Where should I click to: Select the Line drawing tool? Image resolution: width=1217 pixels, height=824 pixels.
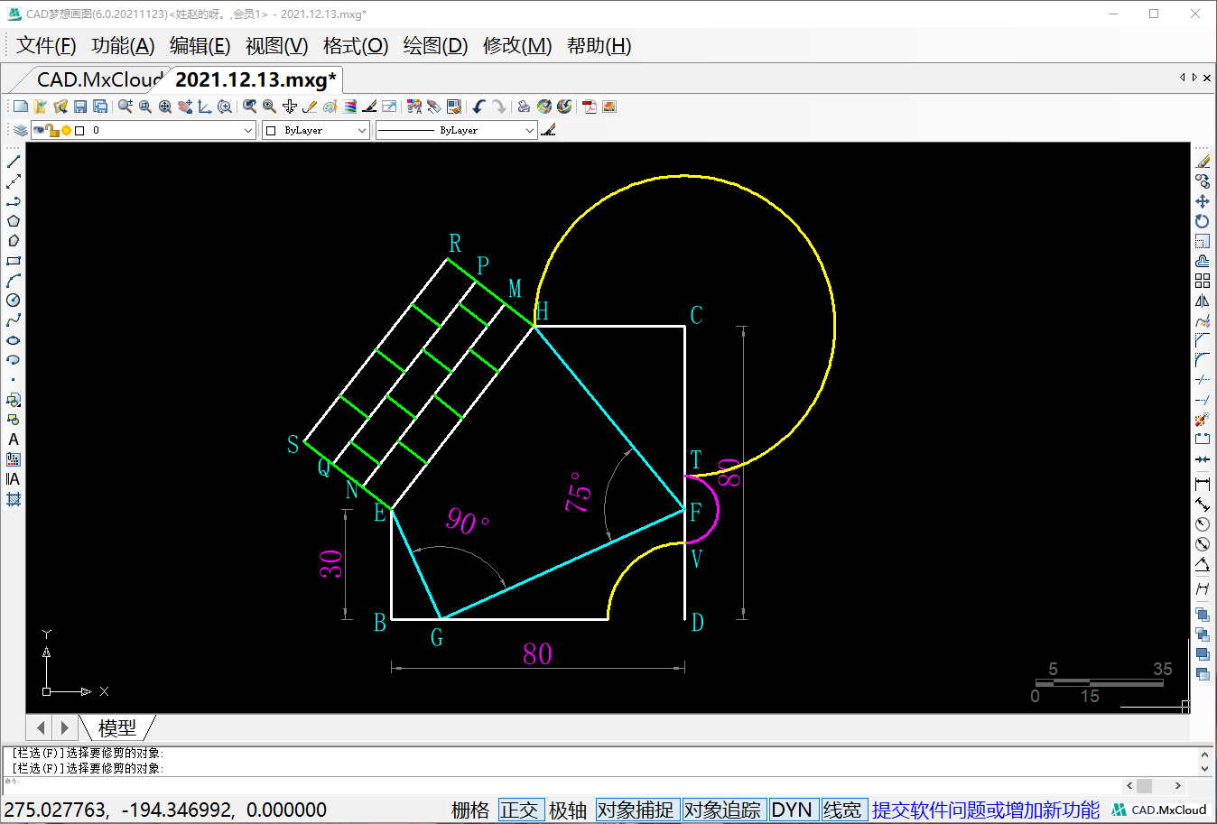14,162
